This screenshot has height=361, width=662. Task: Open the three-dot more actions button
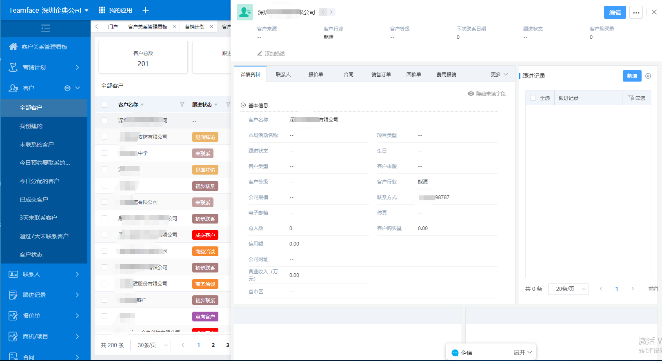pyautogui.click(x=636, y=12)
